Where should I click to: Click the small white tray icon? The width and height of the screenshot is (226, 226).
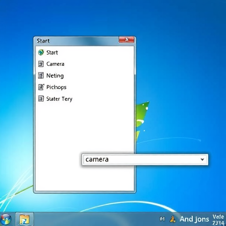pos(162,219)
